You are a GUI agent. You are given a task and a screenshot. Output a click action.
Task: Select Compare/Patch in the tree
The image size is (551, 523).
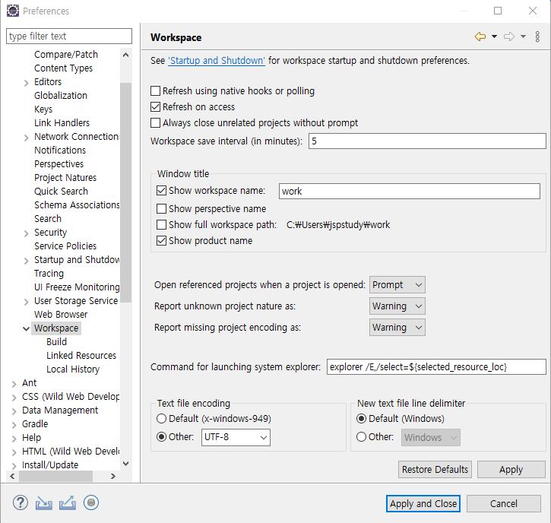point(66,55)
